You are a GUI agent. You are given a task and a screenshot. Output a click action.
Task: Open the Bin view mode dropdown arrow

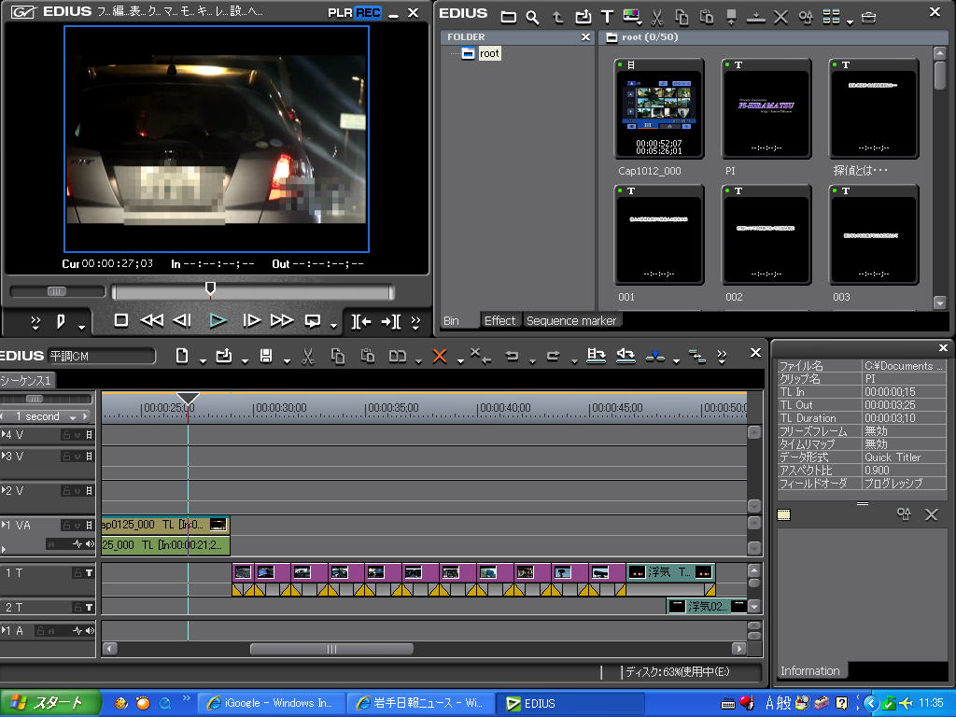coord(850,22)
